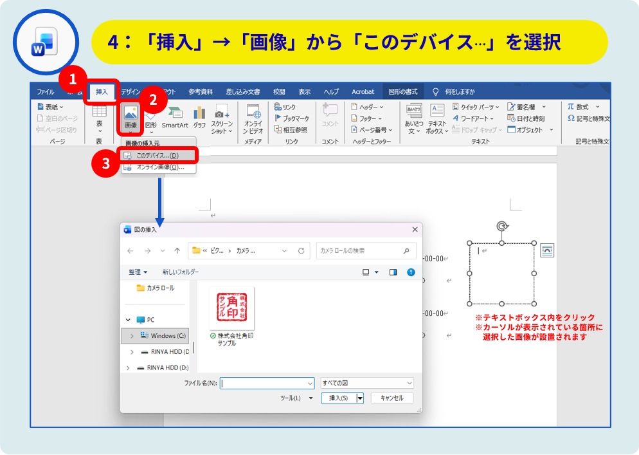Expand the Windows (C:) tree node
This screenshot has height=455, width=639.
click(x=132, y=336)
